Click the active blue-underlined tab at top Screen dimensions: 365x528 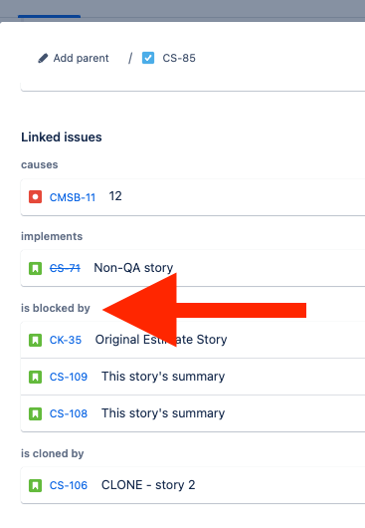(49, 16)
